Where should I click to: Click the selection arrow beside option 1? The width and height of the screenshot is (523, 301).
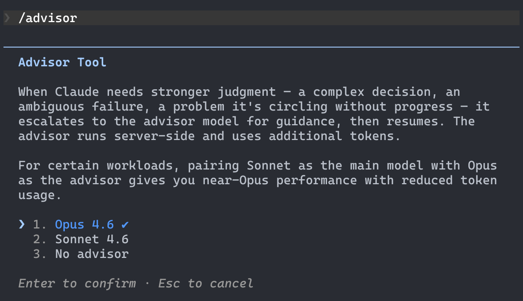tap(22, 225)
